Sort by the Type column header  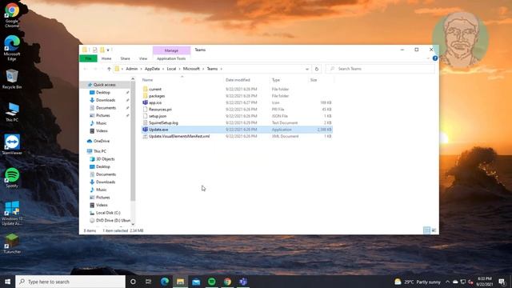coord(275,80)
